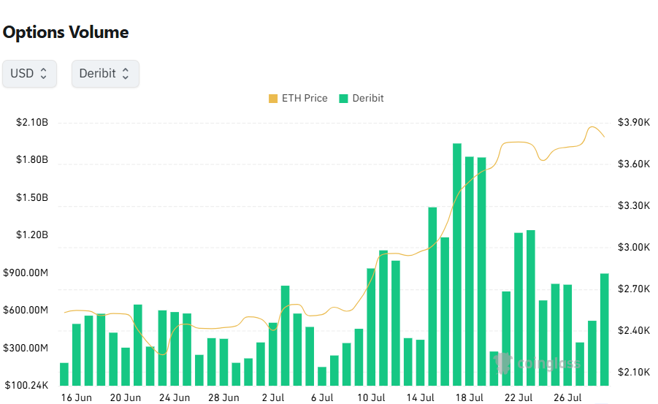
Task: Click the $2.70K right axis label
Action: pyautogui.click(x=634, y=289)
